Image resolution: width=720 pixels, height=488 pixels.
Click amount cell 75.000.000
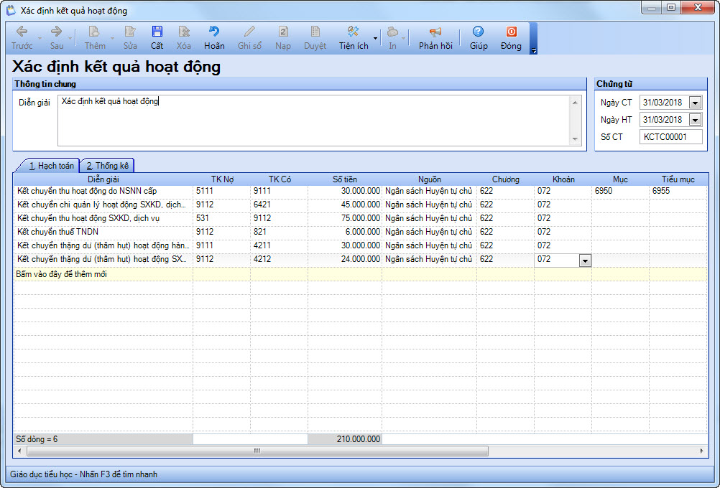[x=345, y=218]
